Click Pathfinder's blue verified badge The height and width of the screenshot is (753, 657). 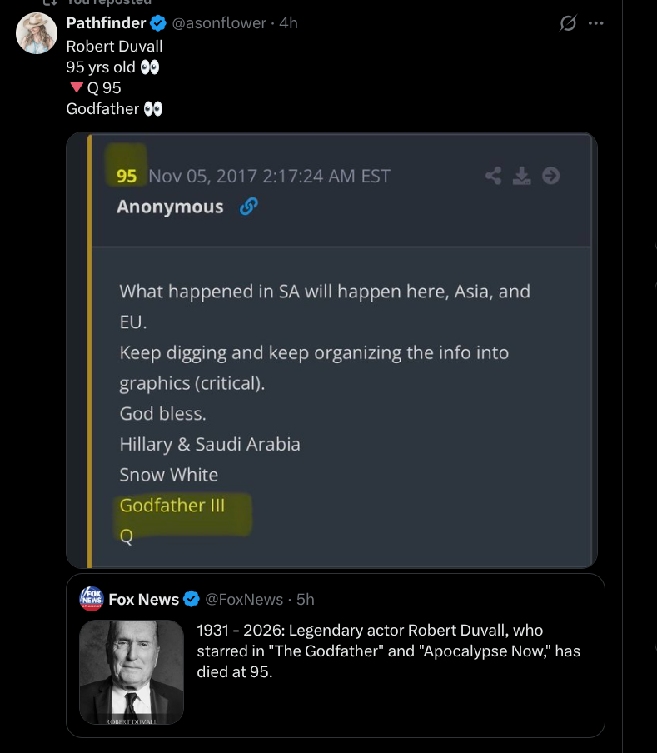click(158, 23)
